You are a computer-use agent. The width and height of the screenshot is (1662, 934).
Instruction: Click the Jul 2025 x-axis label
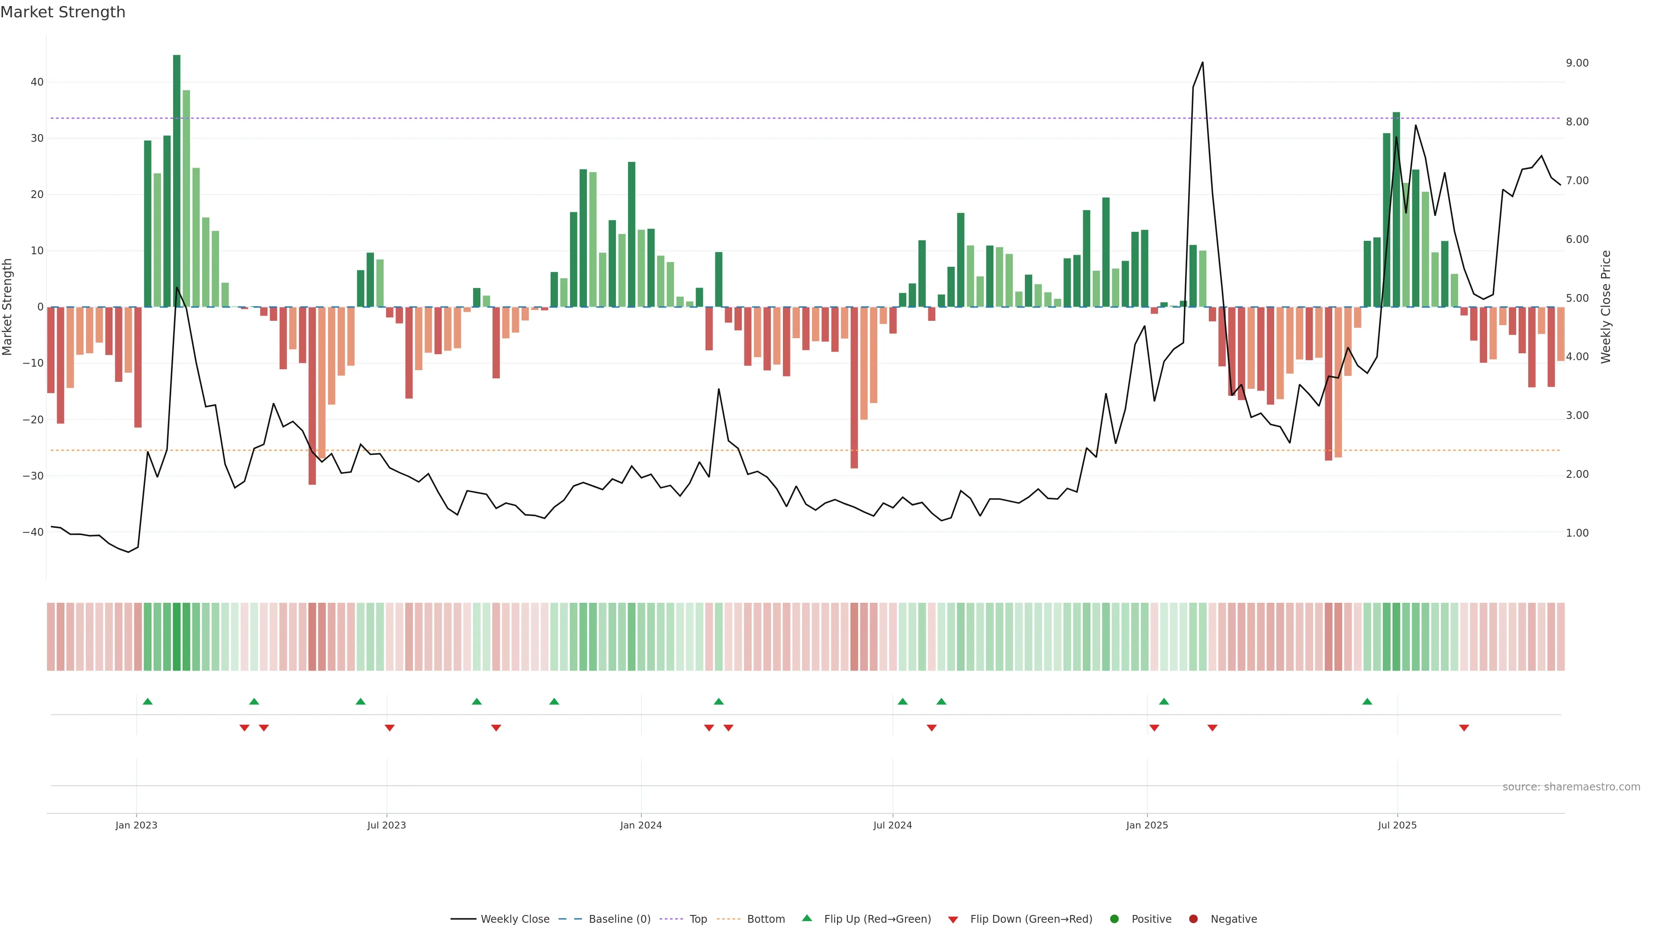(1397, 825)
